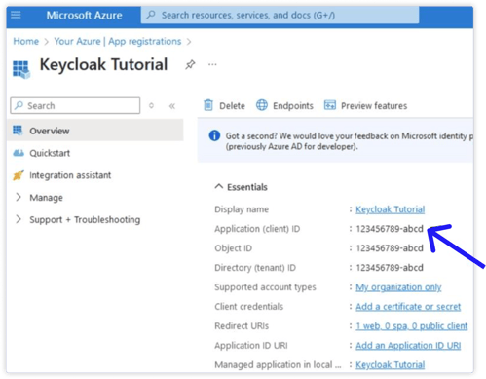Select Overview in the sidebar
The image size is (486, 379).
94,131
